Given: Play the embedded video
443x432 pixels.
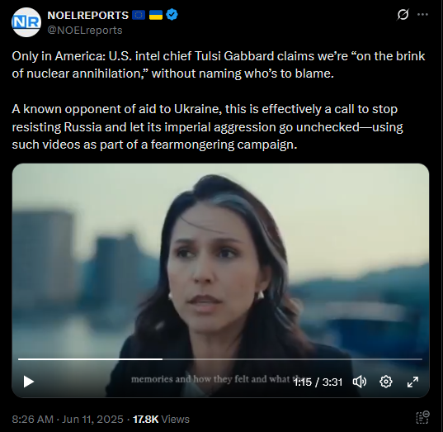Looking at the screenshot, I should click(29, 382).
